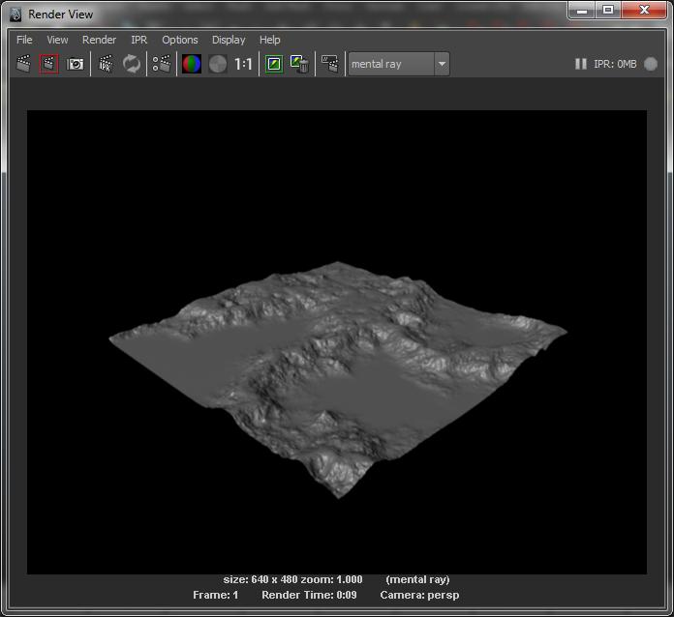Open the IPR menu

tap(138, 40)
